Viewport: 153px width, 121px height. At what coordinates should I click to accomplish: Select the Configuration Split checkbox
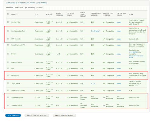pos(8,31)
